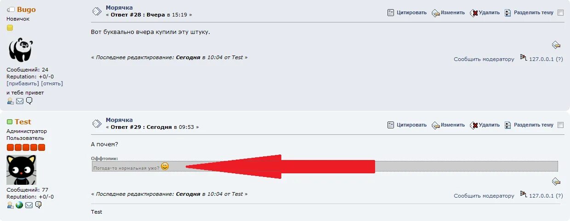
Task: Tick the checkbox for reply #28
Action: (x=560, y=13)
